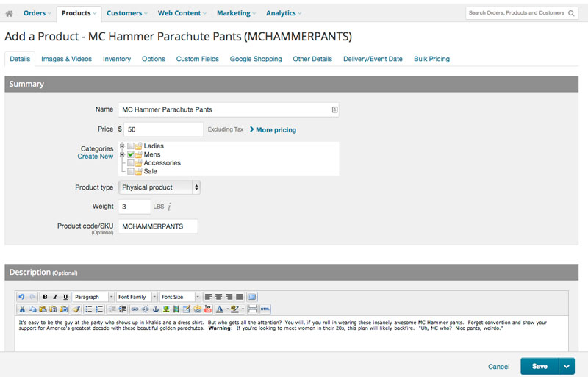The width and height of the screenshot is (588, 377).
Task: Justify the description text
Action: coord(240,297)
